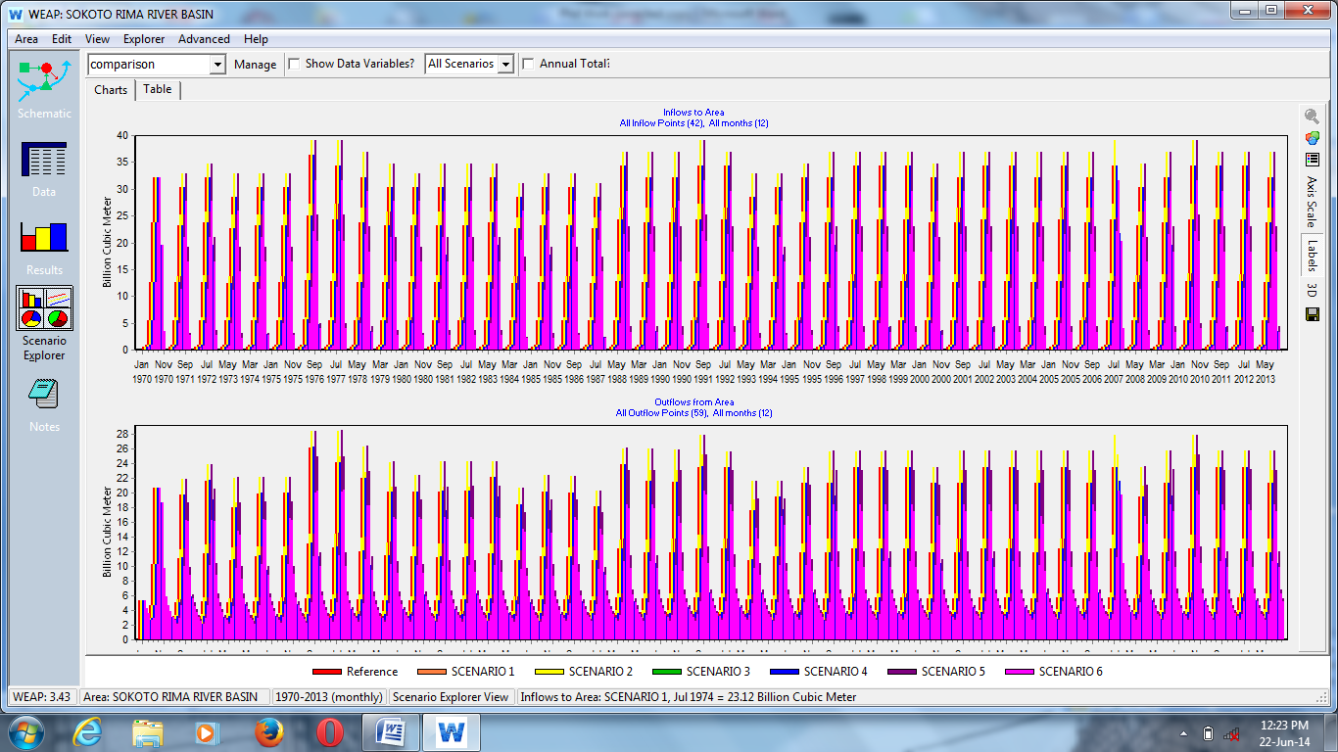Toggle the 3D chart option
This screenshot has width=1338, height=752.
tap(1312, 291)
